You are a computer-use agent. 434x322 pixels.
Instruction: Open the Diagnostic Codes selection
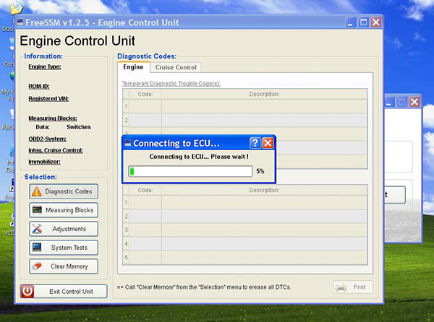(64, 191)
